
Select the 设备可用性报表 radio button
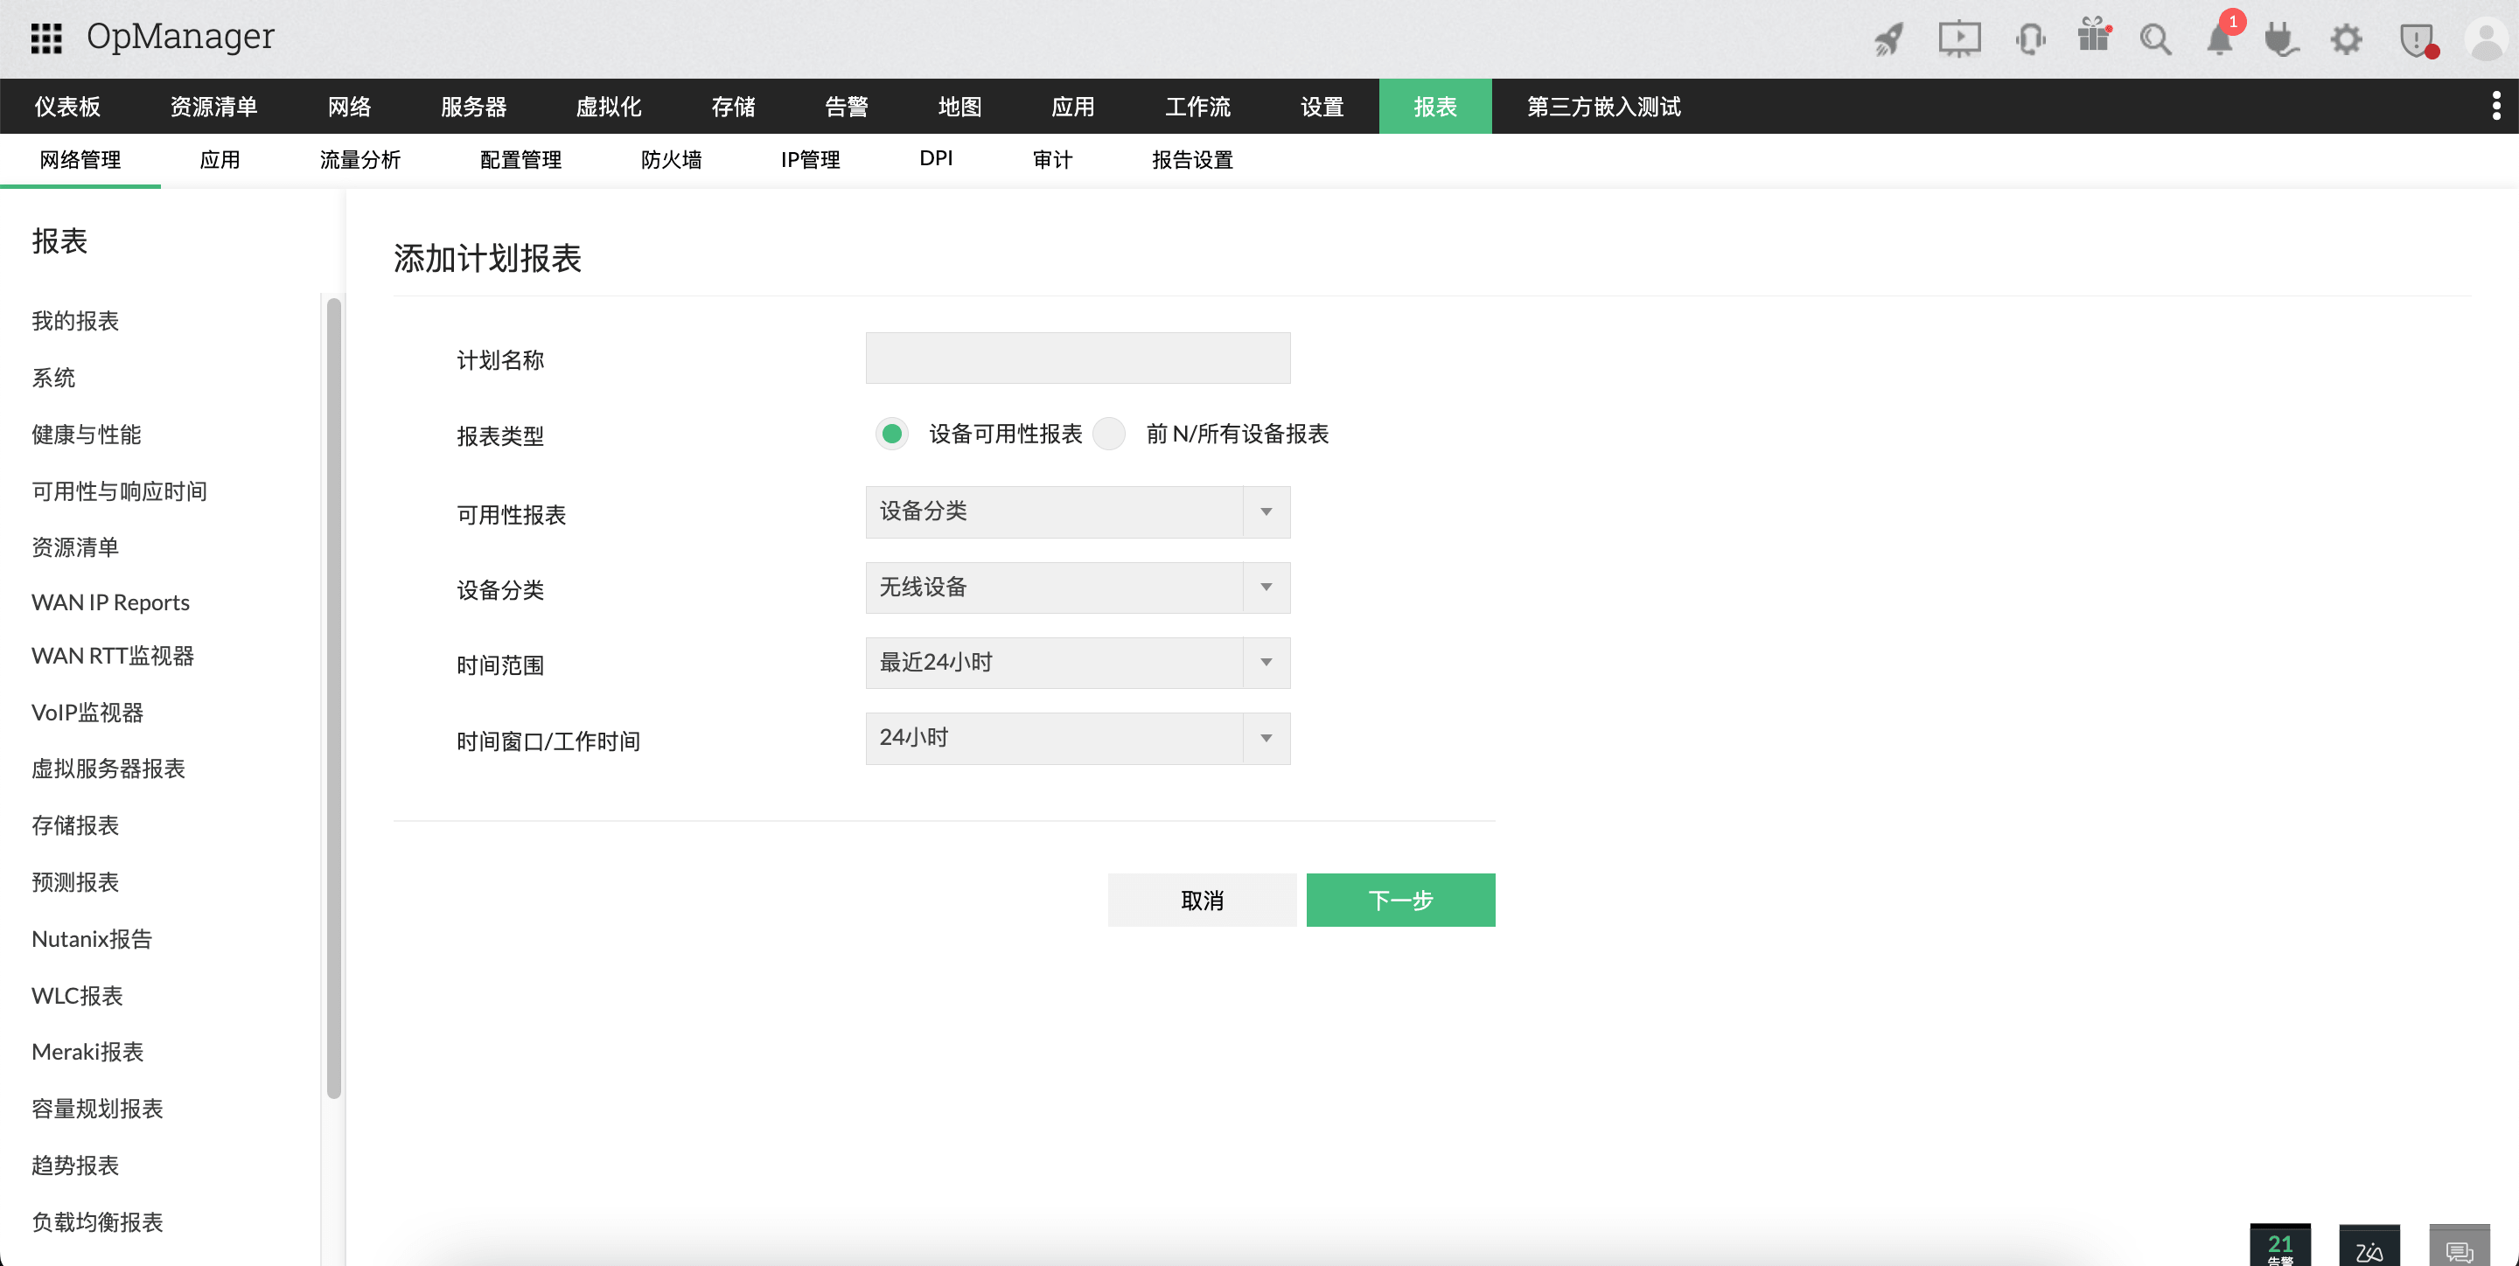click(891, 434)
